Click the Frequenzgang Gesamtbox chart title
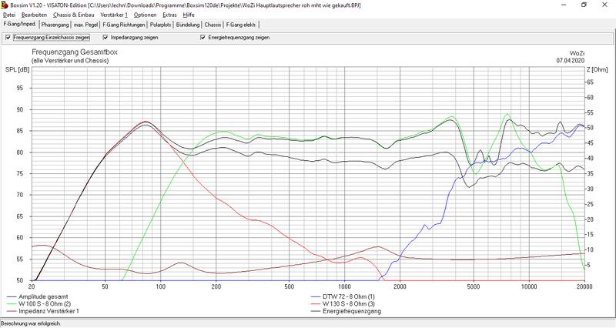 click(x=75, y=52)
